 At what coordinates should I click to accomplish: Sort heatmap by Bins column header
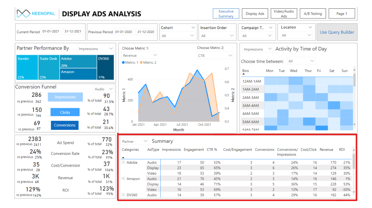(x=245, y=71)
